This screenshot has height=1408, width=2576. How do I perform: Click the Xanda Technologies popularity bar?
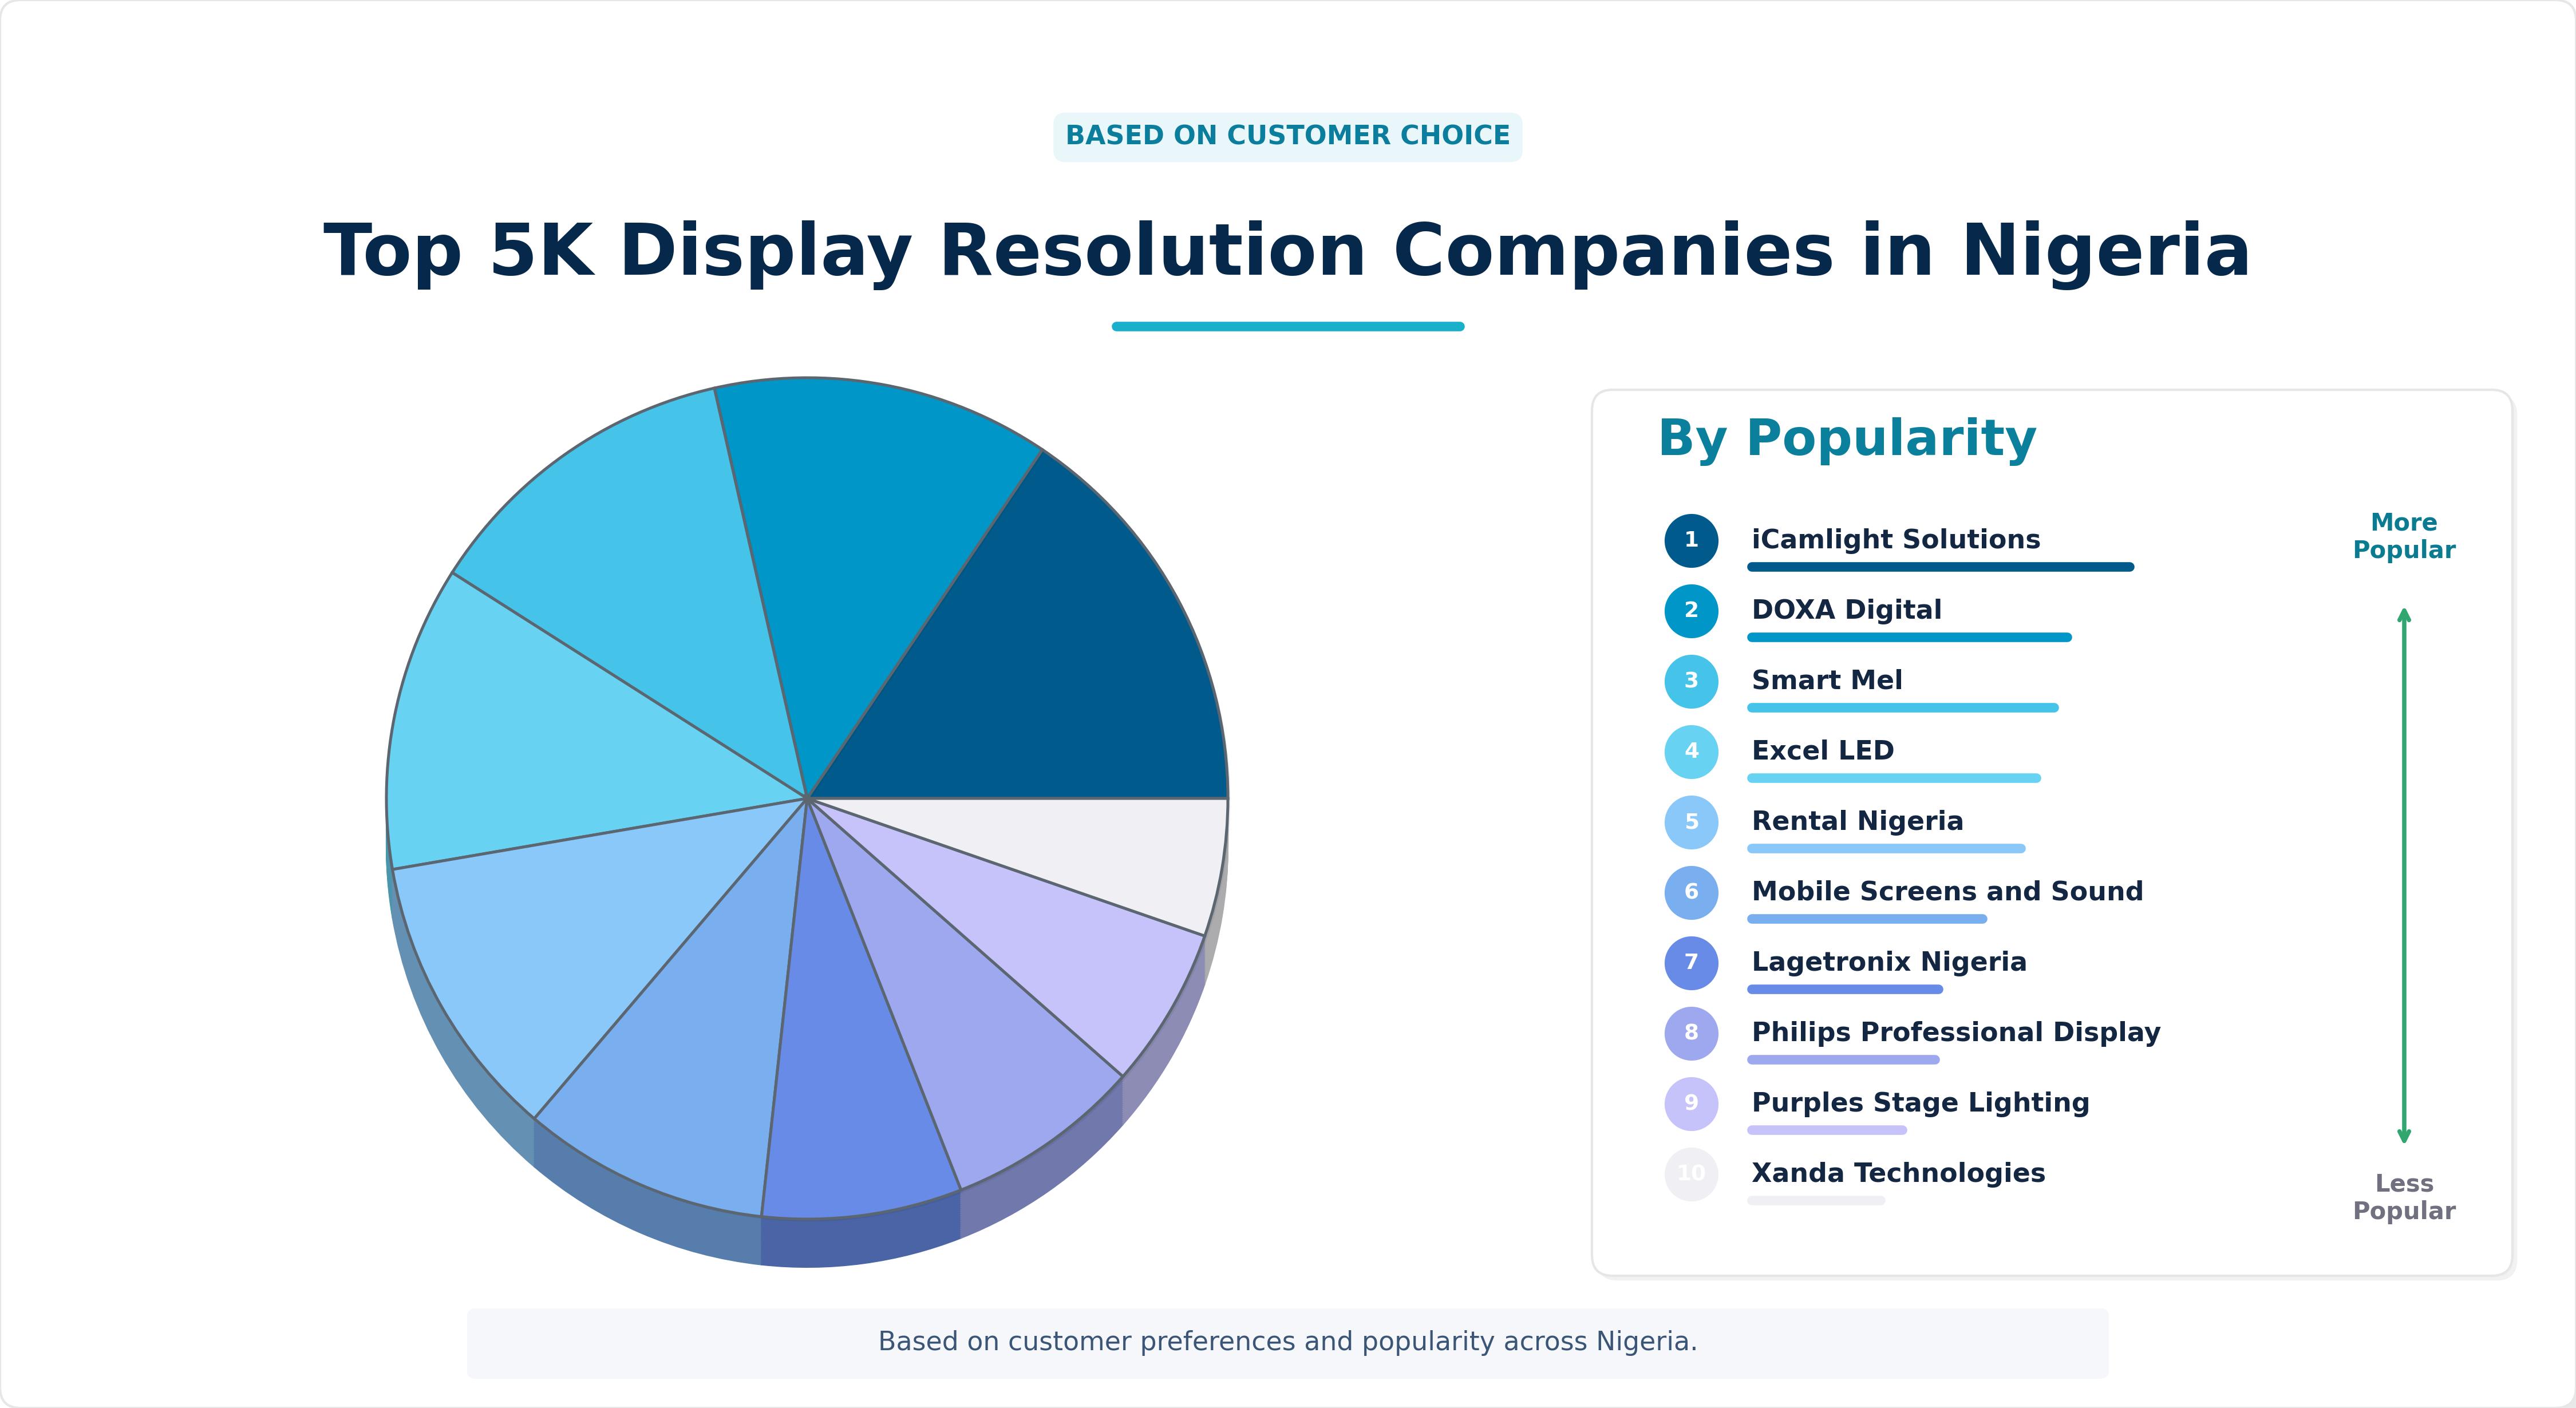[x=1816, y=1200]
